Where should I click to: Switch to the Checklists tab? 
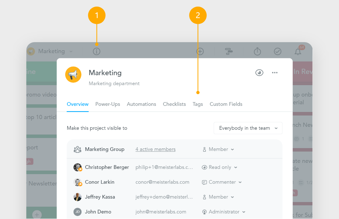click(x=174, y=104)
